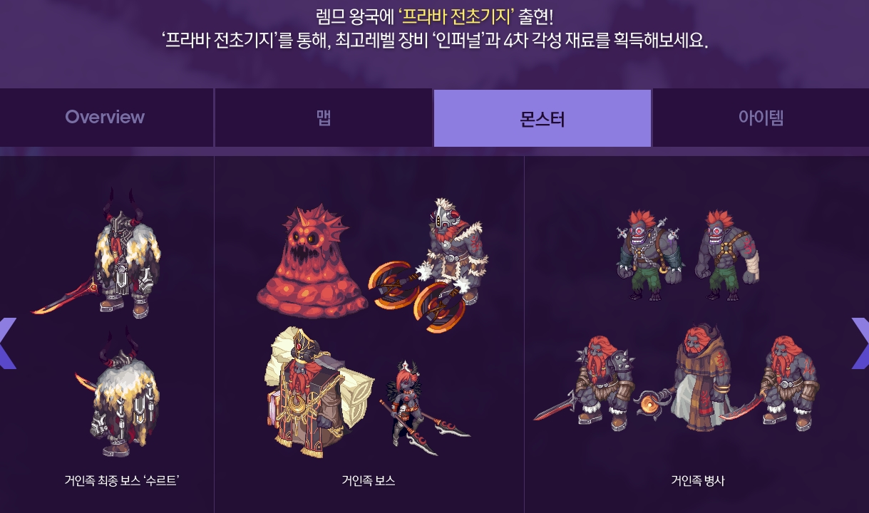869x513 pixels.
Task: Click the 거인족 병사 caption
Action: (698, 481)
